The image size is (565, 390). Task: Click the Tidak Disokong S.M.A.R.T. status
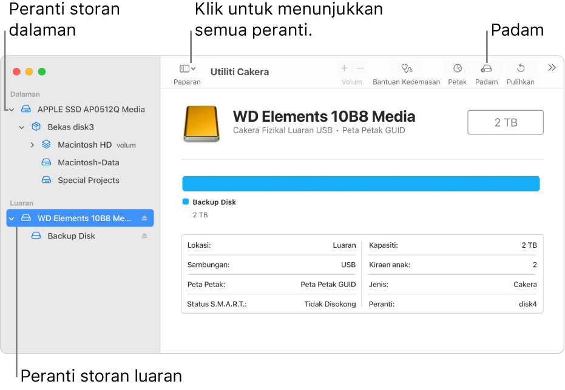[x=330, y=304]
